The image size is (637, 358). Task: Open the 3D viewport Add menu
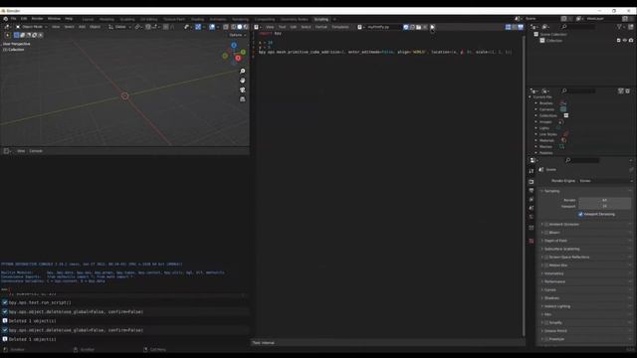(82, 27)
